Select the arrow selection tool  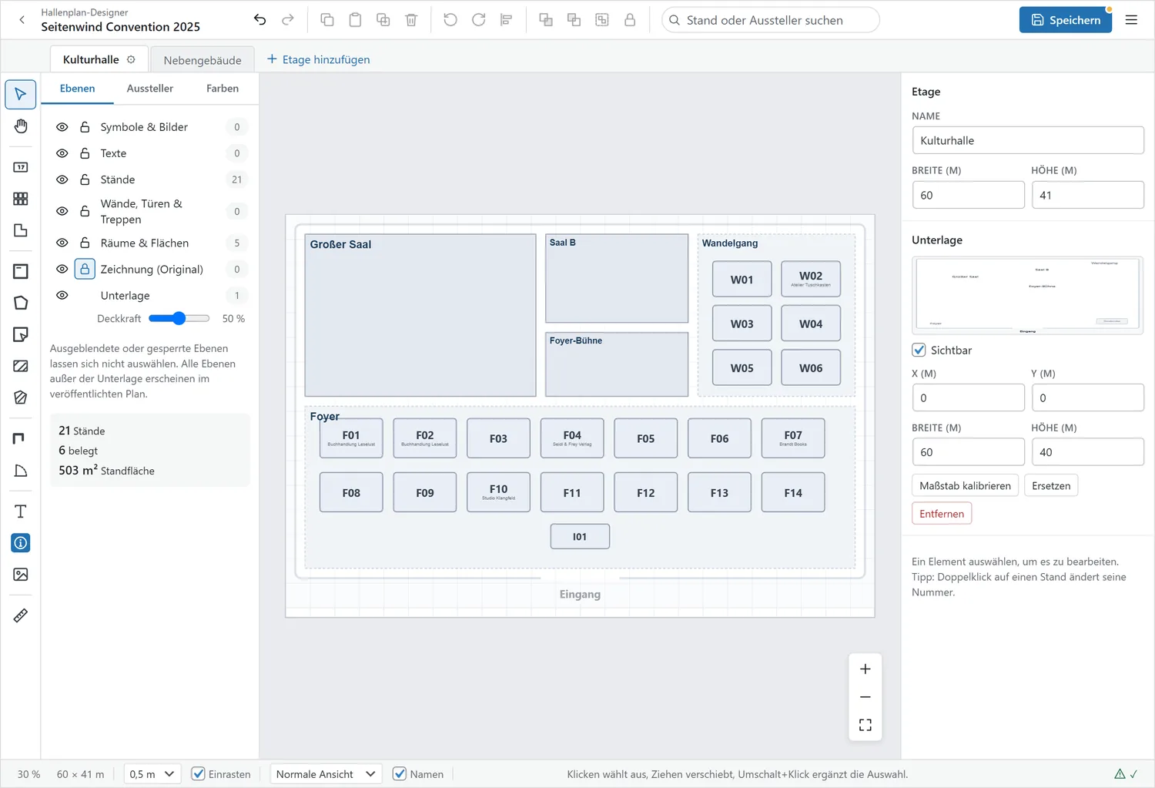click(21, 95)
